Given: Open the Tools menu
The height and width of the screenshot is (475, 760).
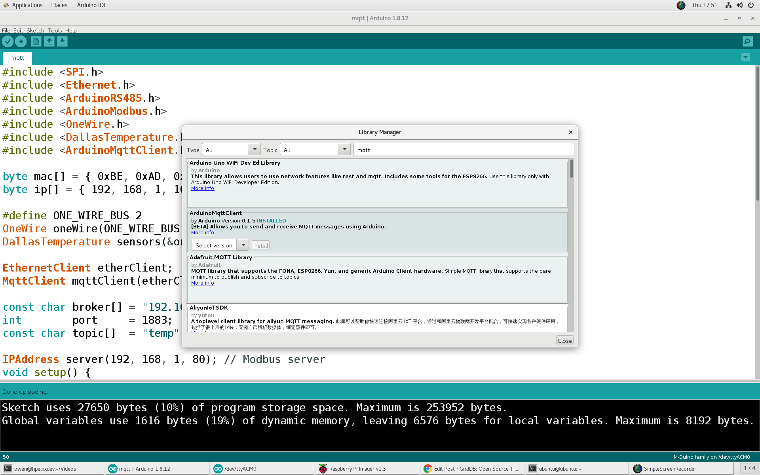Looking at the screenshot, I should tap(55, 30).
